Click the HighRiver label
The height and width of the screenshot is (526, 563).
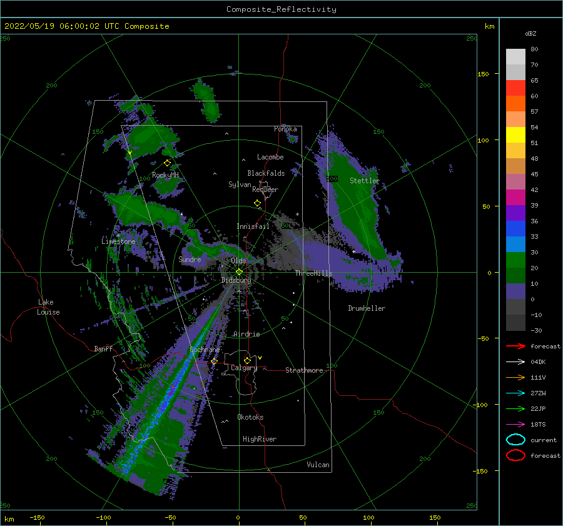260,439
